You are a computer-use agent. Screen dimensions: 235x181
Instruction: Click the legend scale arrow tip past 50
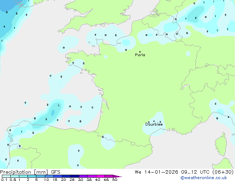tap(118, 176)
